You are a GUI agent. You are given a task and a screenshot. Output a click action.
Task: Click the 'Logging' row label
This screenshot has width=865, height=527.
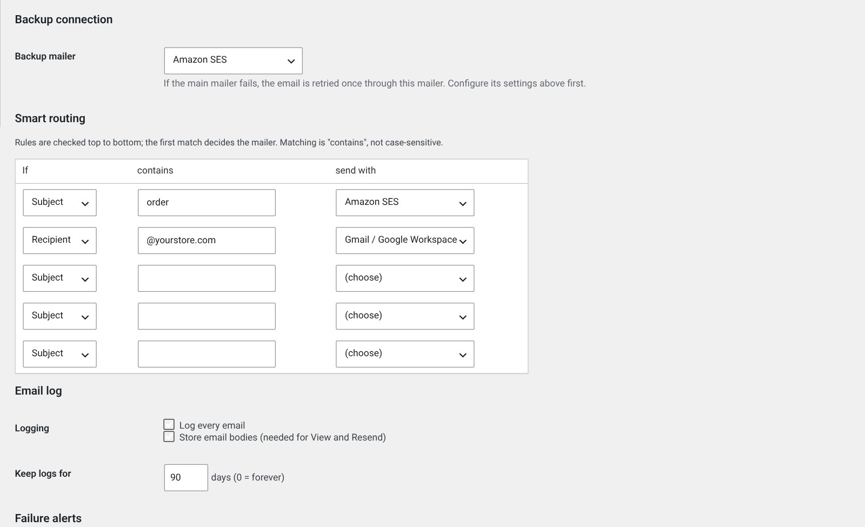pyautogui.click(x=32, y=428)
